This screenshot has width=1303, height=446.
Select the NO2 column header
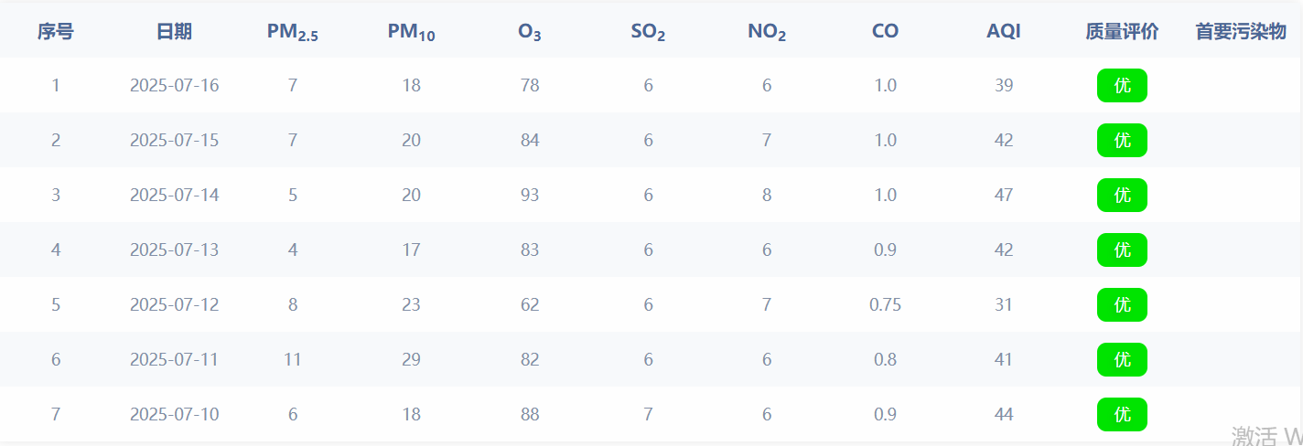click(x=767, y=32)
